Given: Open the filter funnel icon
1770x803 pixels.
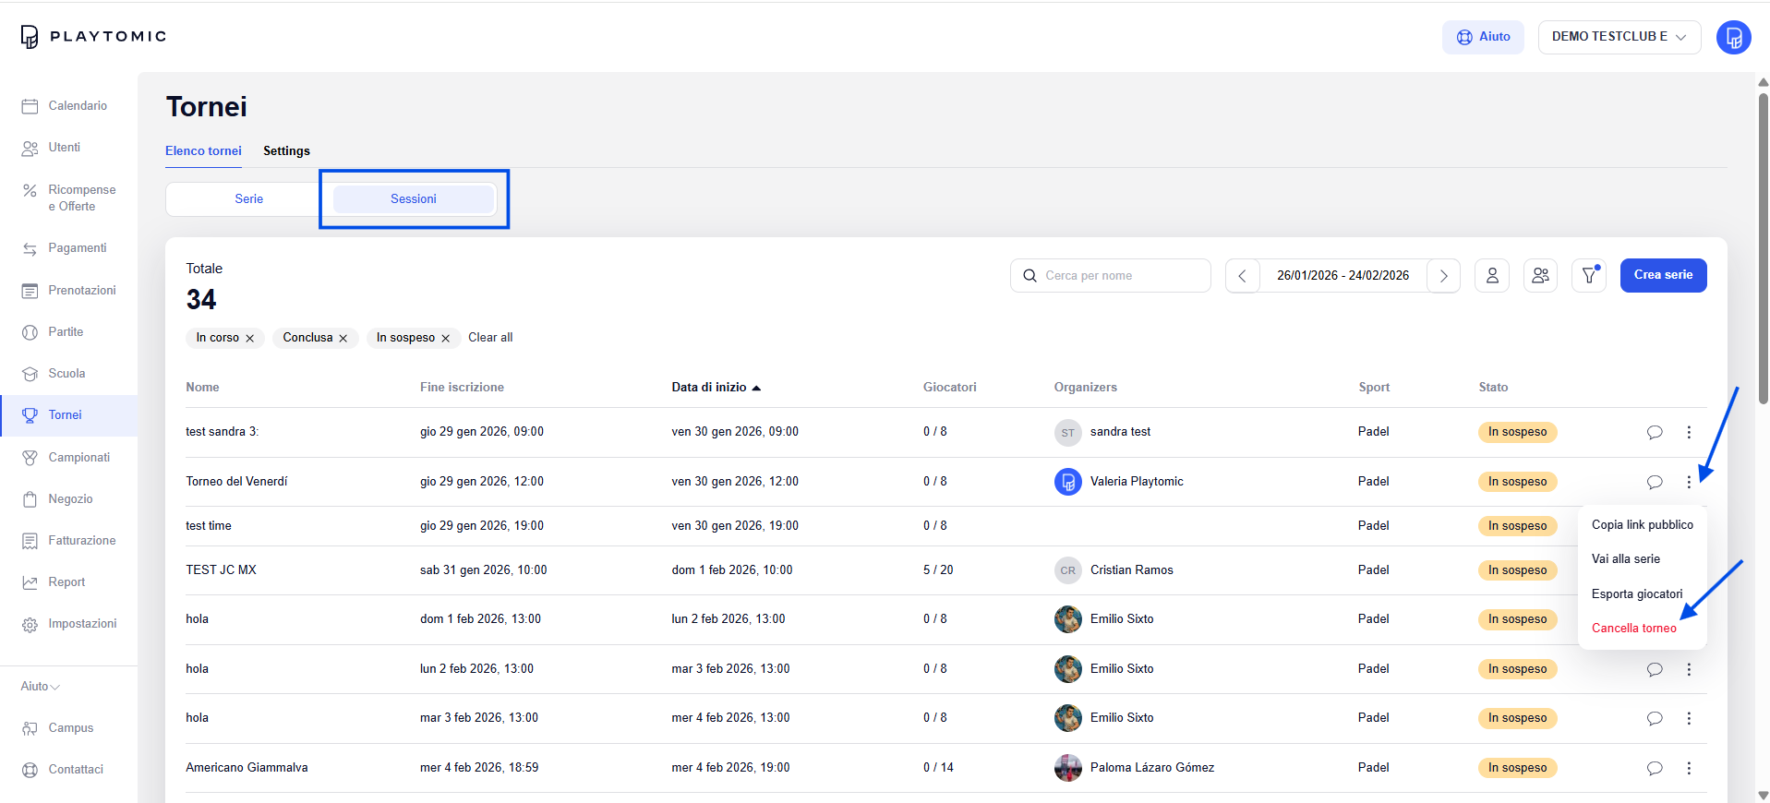Looking at the screenshot, I should point(1588,275).
